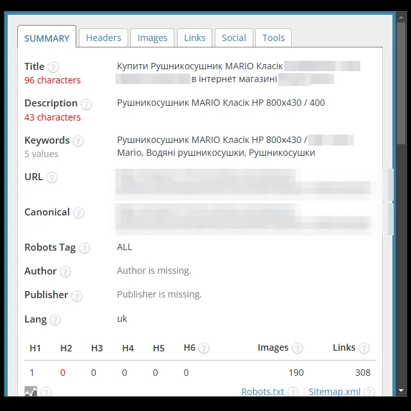Click 'Publisher is missing.' text
The width and height of the screenshot is (411, 411).
pyautogui.click(x=160, y=294)
